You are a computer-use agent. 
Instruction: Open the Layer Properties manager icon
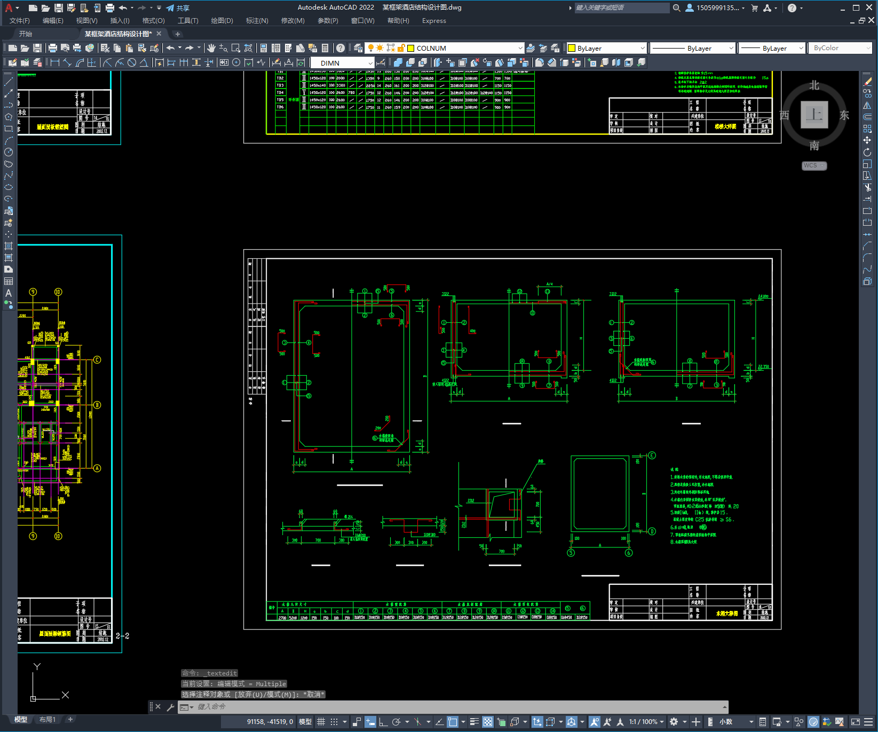tap(358, 48)
